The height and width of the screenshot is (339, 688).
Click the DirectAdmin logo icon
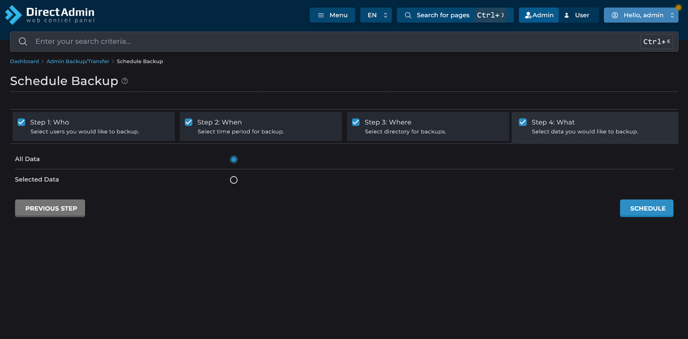tap(13, 15)
